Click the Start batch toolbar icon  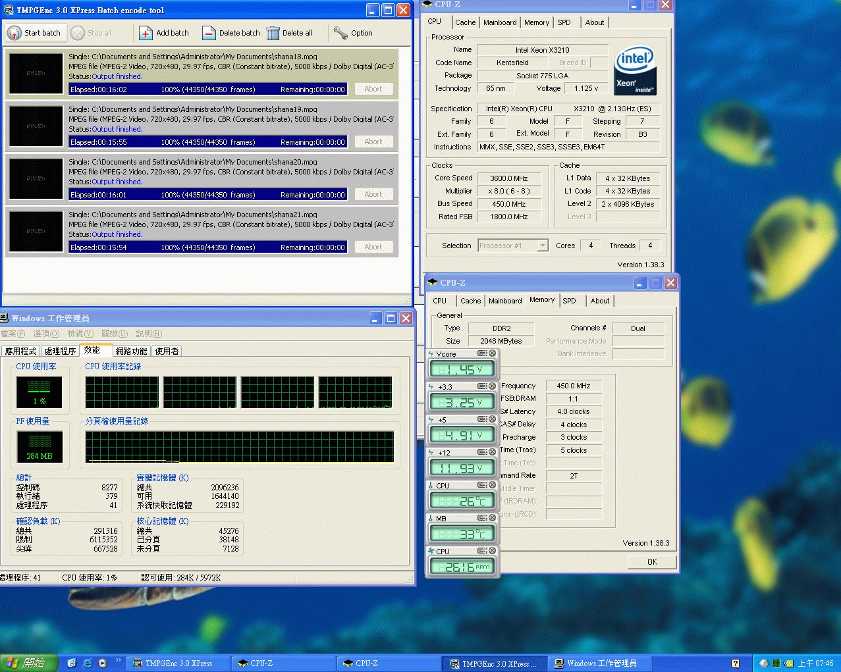point(14,33)
